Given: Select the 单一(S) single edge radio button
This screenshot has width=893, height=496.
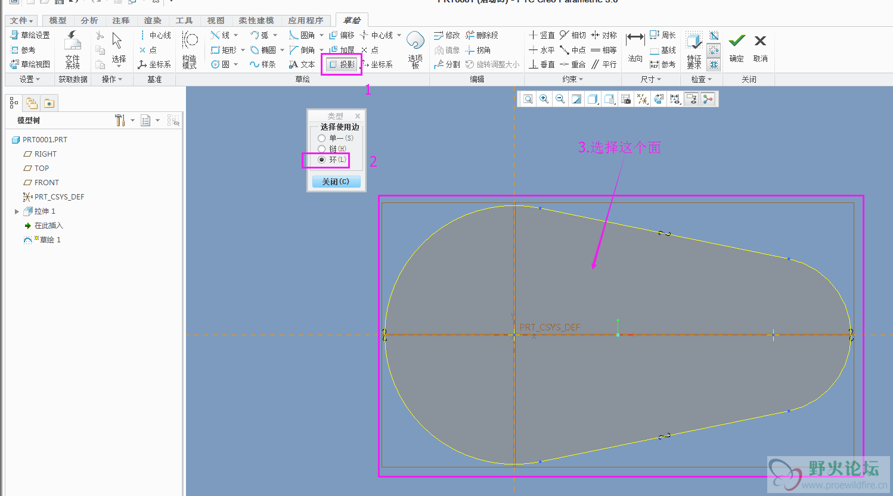Looking at the screenshot, I should (x=322, y=138).
